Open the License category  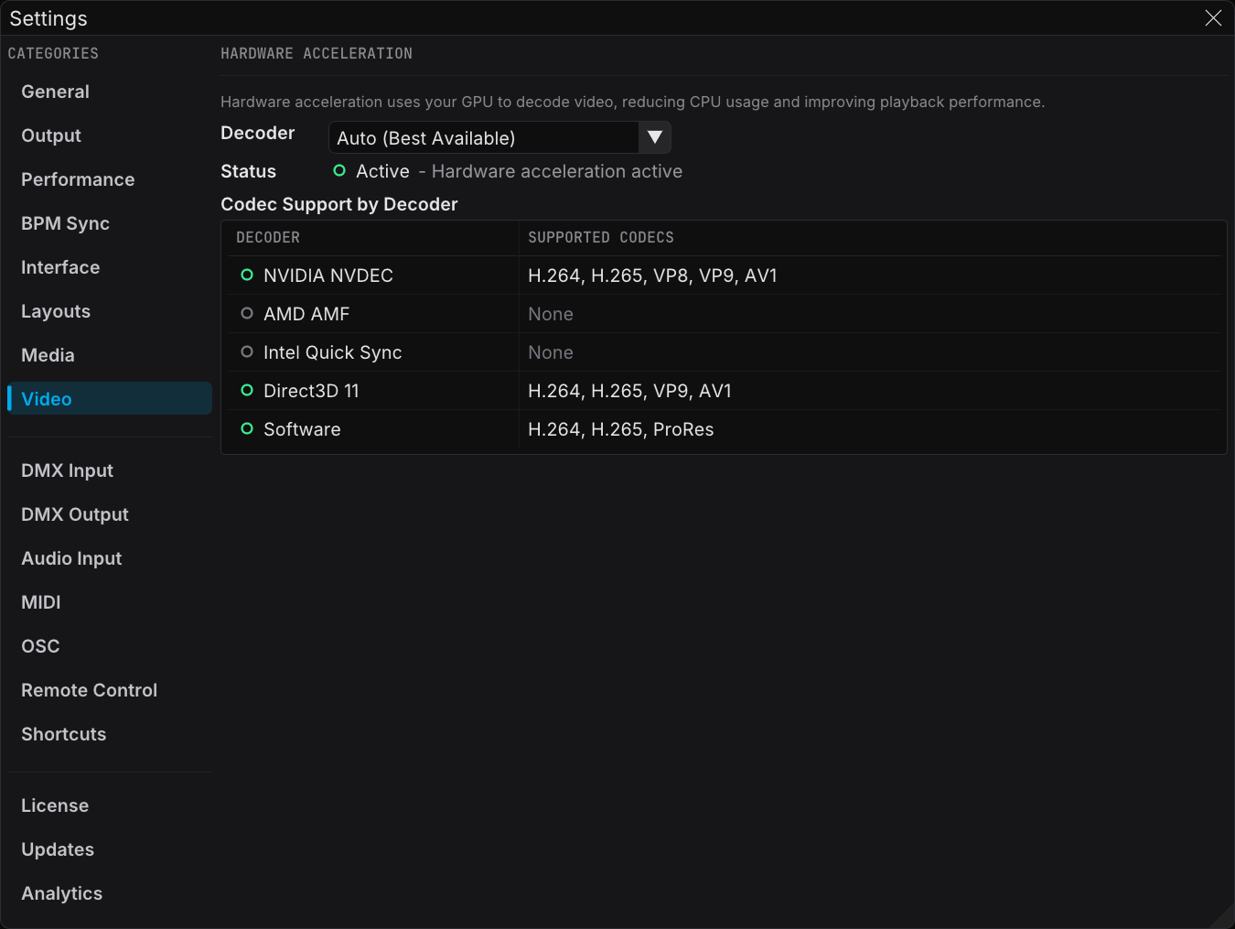pos(109,805)
